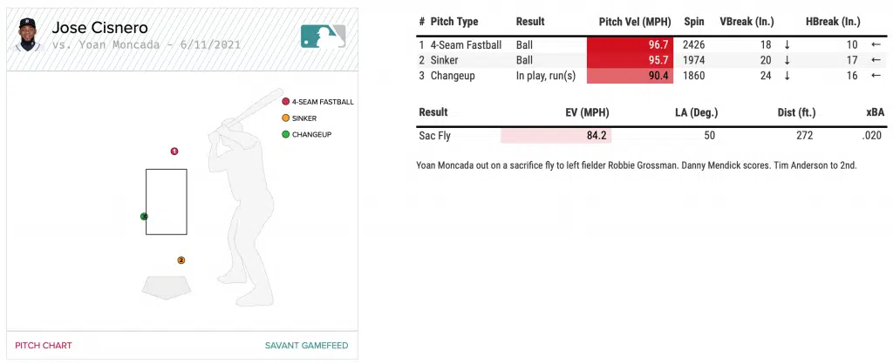
Task: Click the home plate graphic
Action: pos(167,286)
